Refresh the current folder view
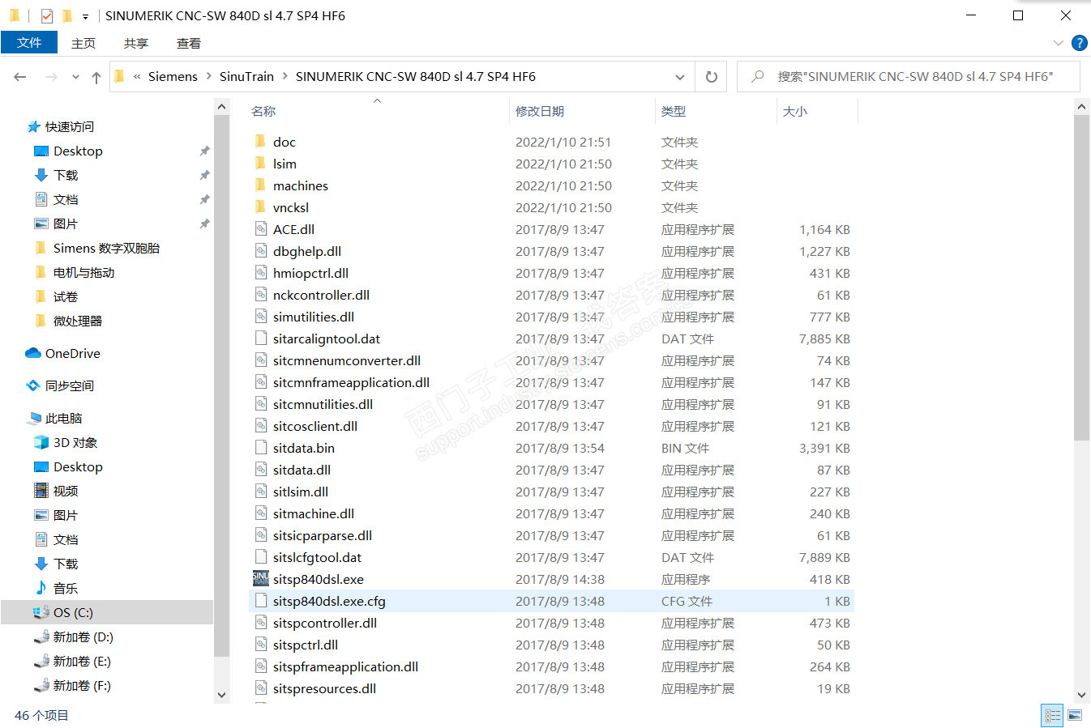The width and height of the screenshot is (1091, 728). (712, 77)
